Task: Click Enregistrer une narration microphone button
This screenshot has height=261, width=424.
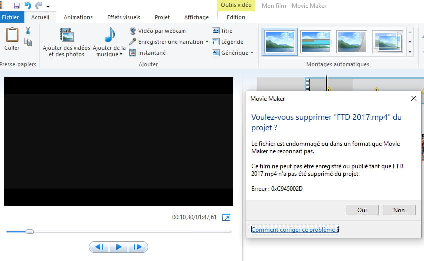Action: click(167, 42)
